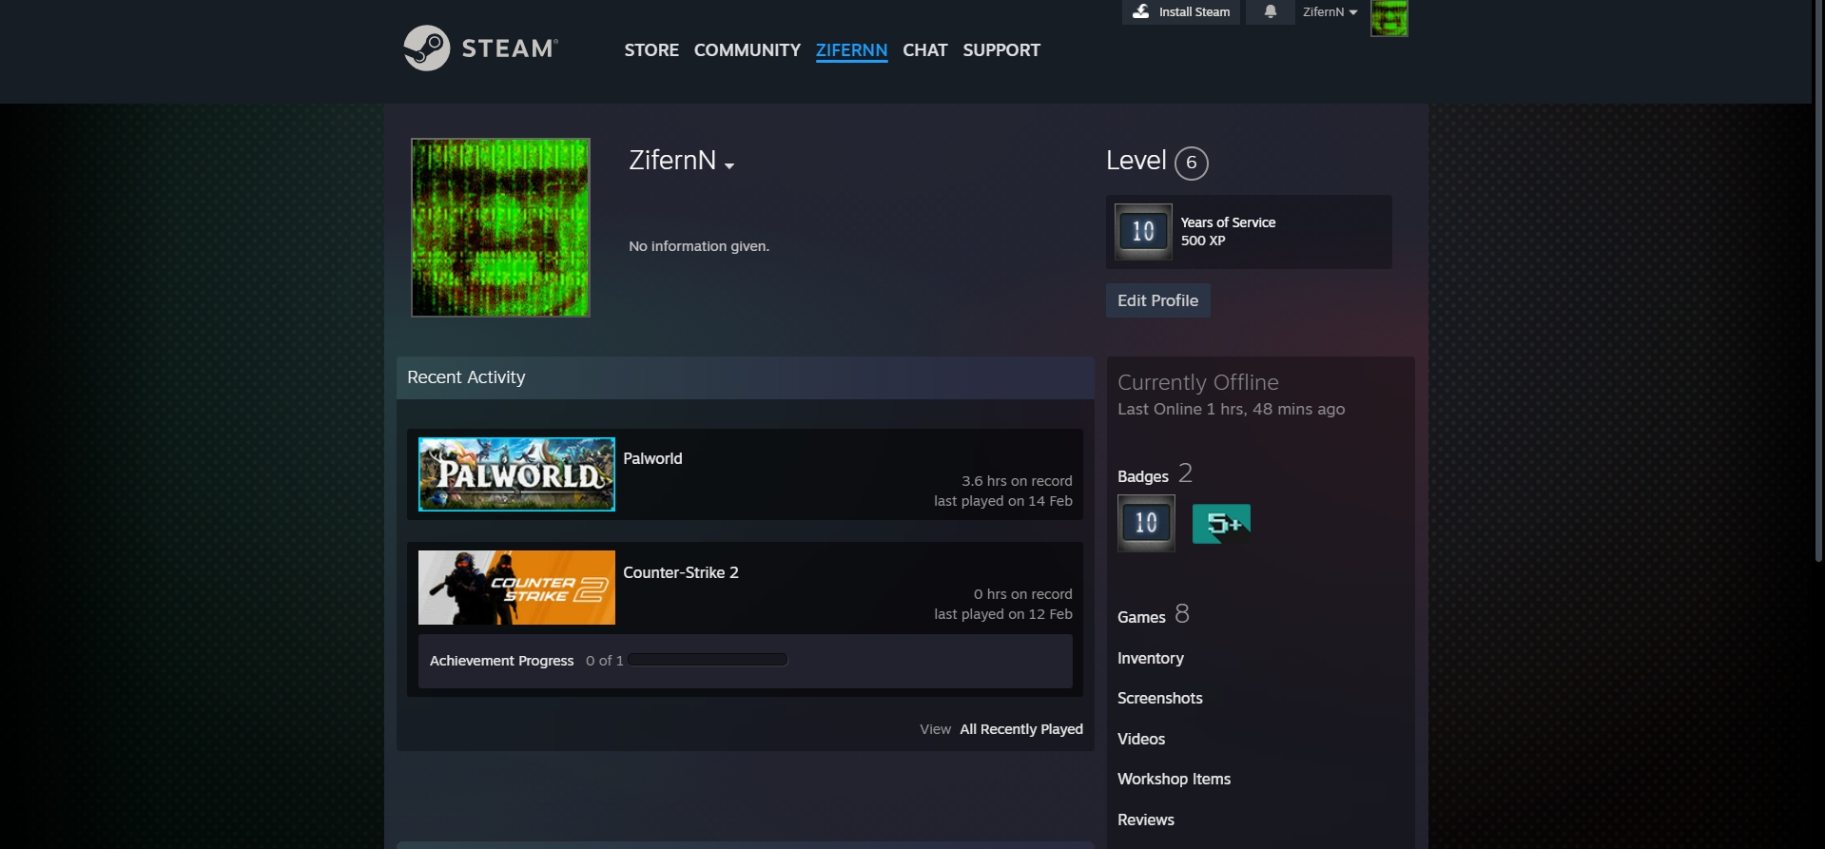The image size is (1825, 849).
Task: Click the 'Currently Offline' status text
Action: coord(1198,382)
